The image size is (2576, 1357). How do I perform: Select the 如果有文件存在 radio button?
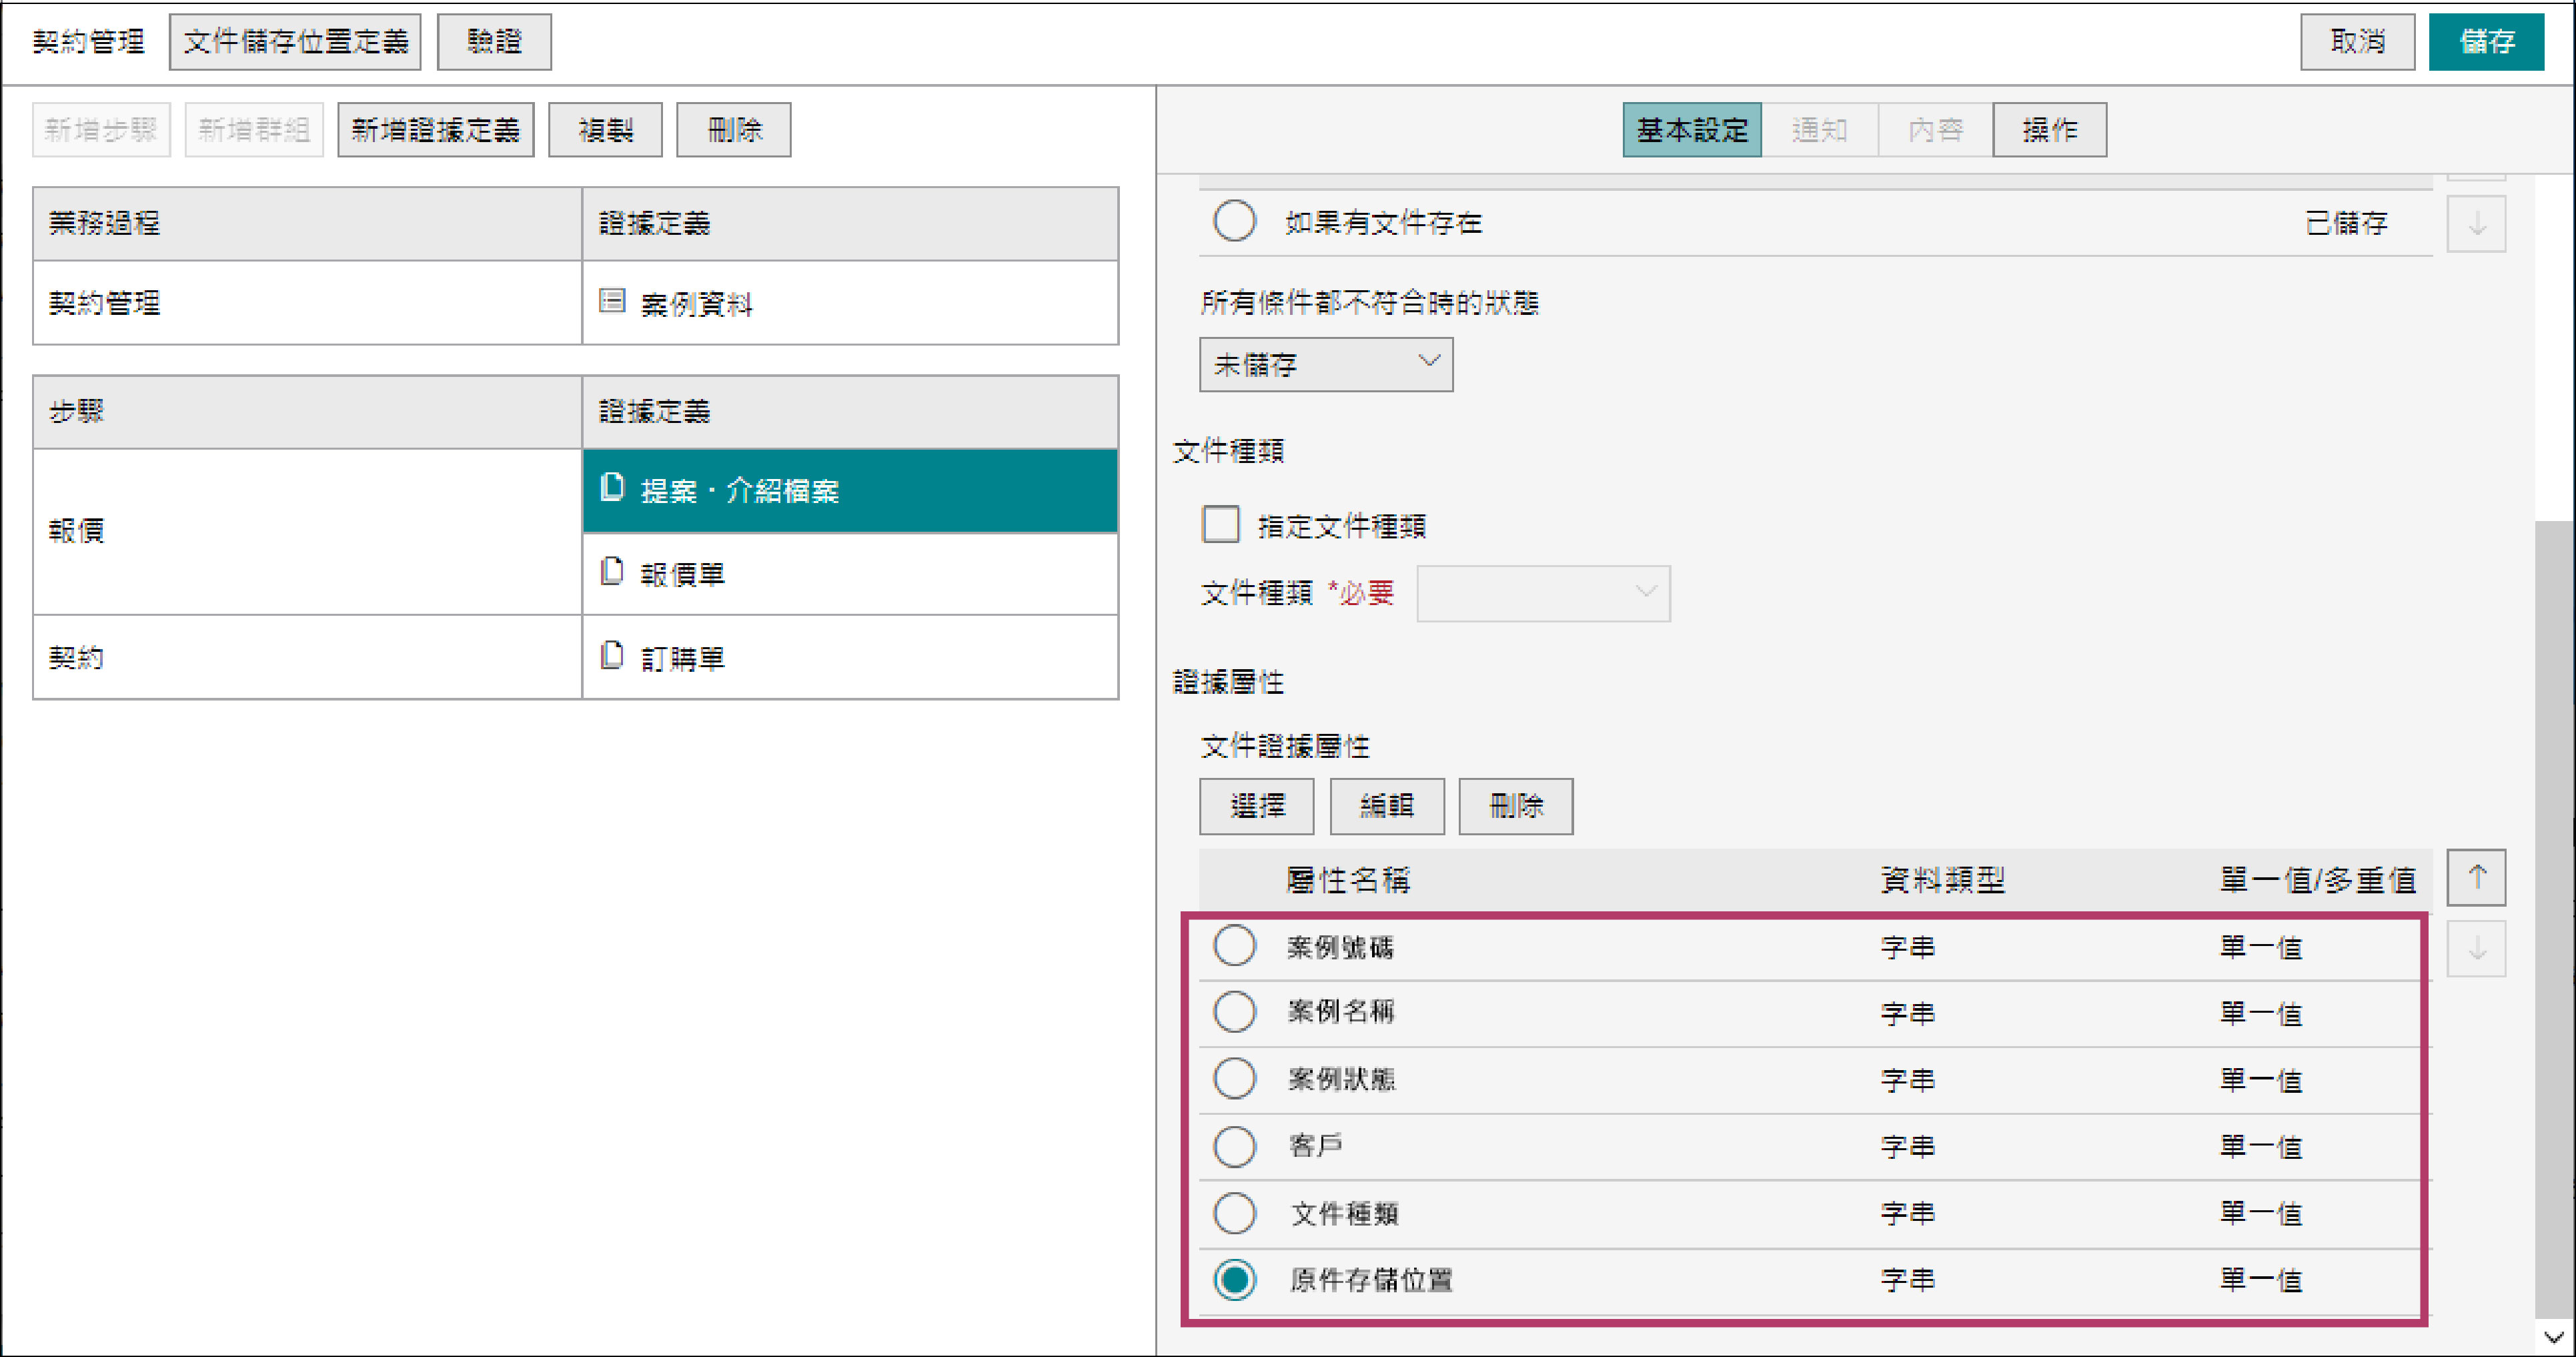tap(1234, 221)
